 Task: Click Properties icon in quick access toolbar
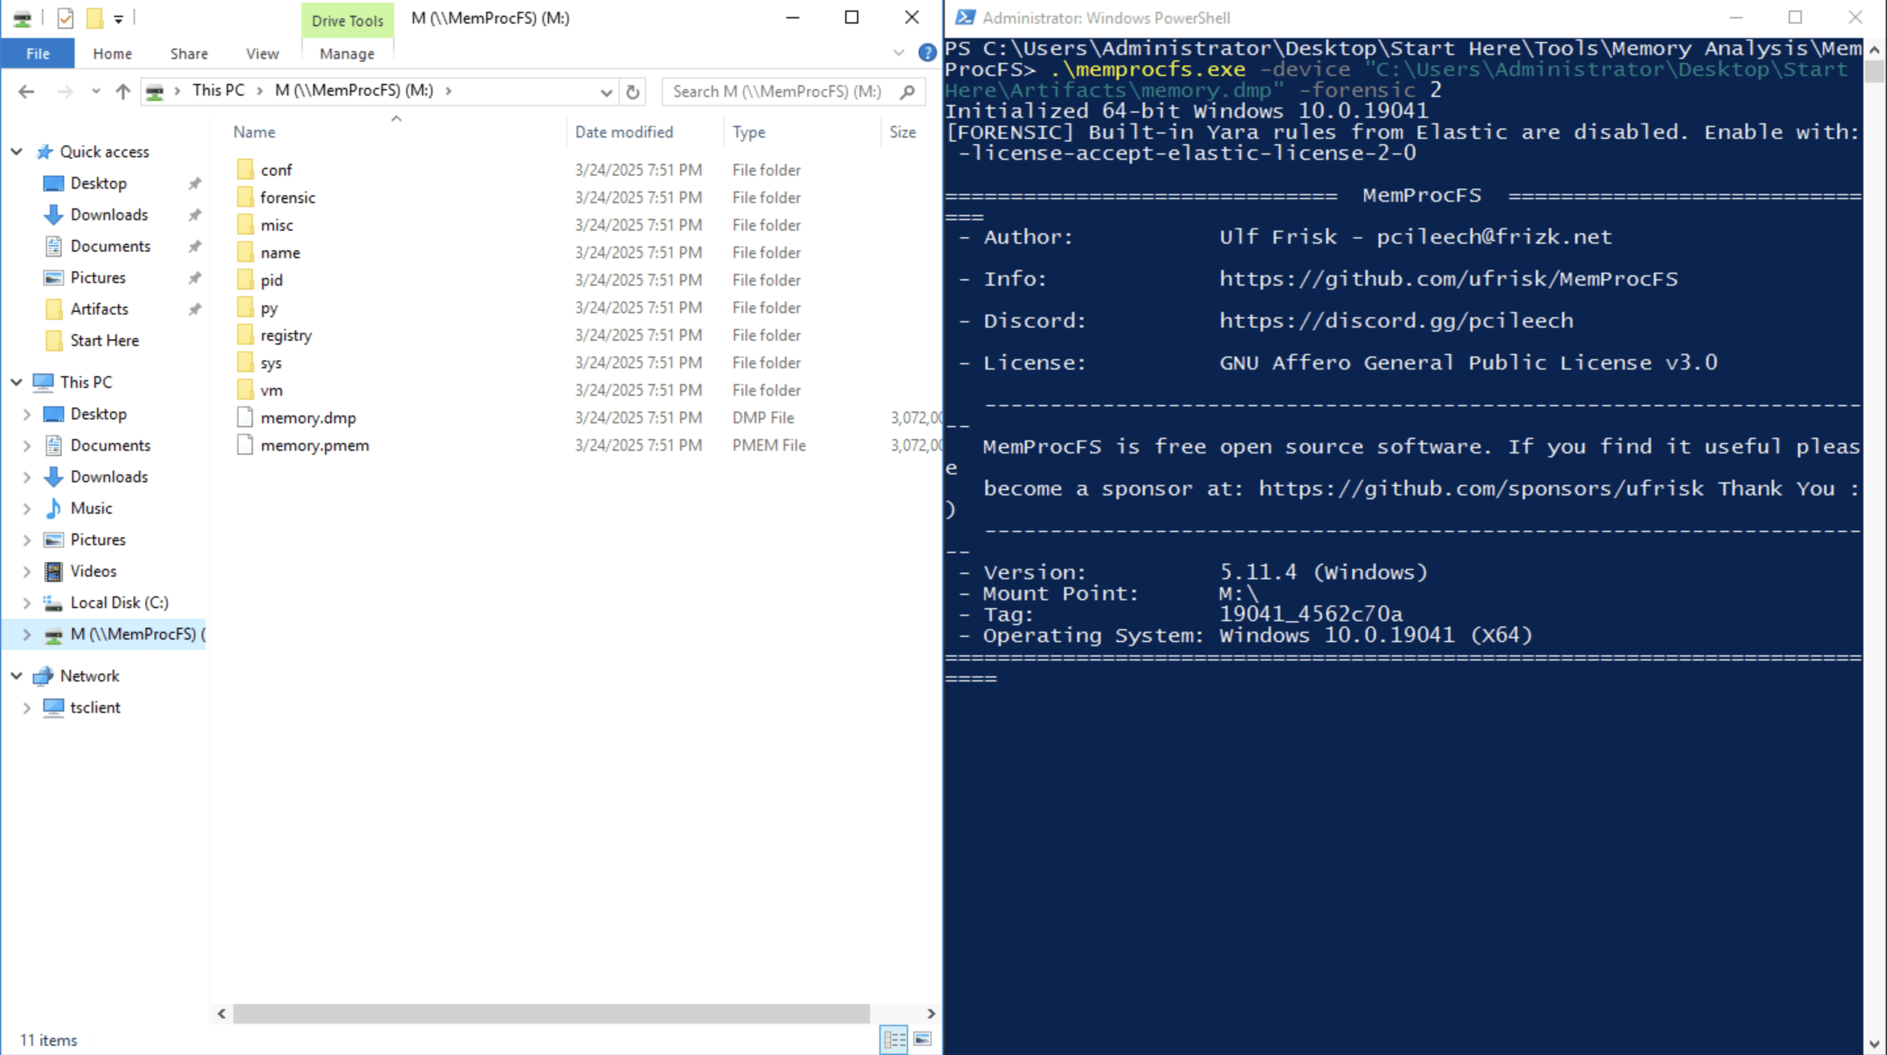[x=66, y=18]
